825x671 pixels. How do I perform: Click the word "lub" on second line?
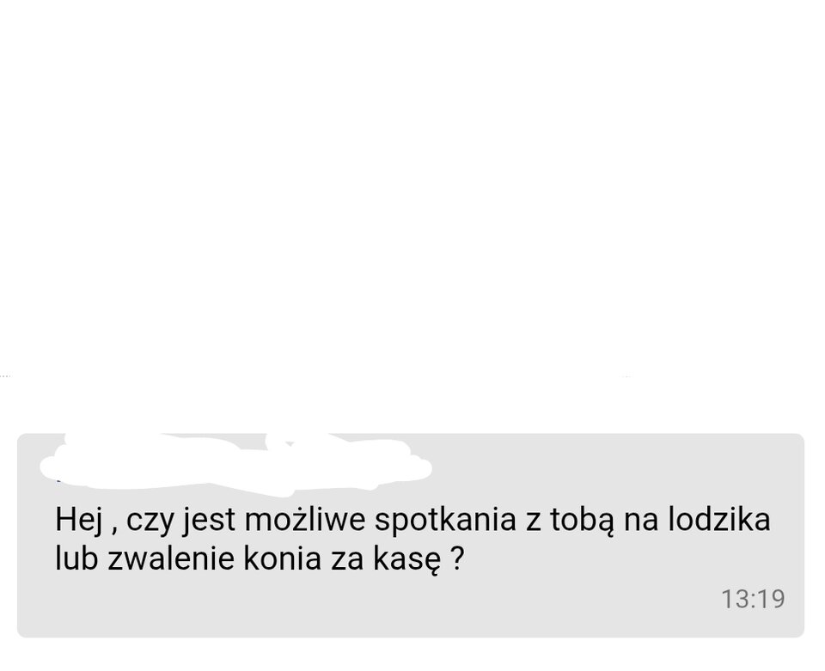click(x=76, y=558)
